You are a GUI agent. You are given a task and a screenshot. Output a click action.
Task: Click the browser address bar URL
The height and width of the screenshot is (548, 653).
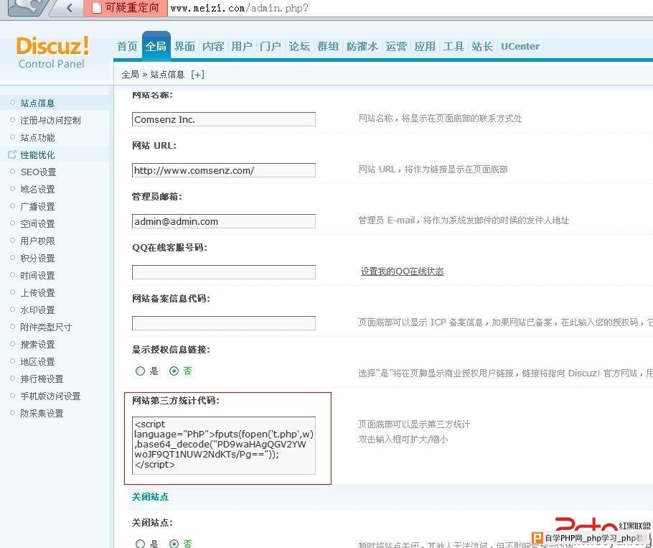240,8
